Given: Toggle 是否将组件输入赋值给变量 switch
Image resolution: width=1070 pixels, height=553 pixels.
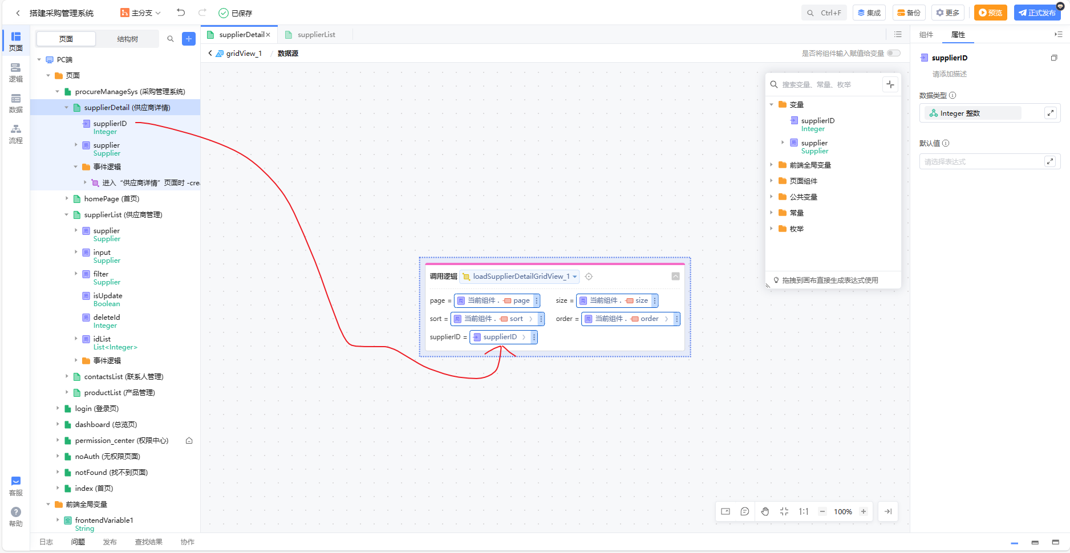Looking at the screenshot, I should pyautogui.click(x=894, y=53).
